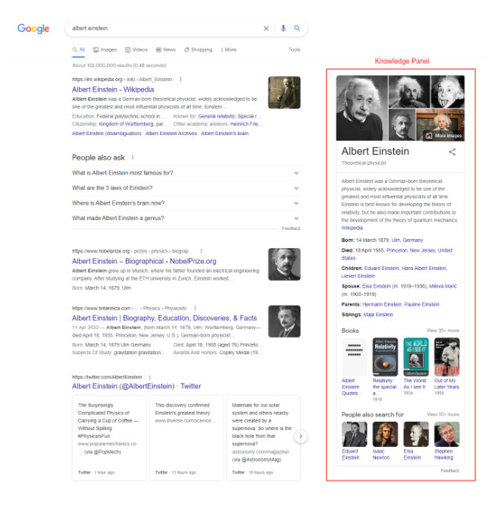Screen dimensions: 504x512
Task: Start voice search with microphone icon
Action: (x=283, y=28)
